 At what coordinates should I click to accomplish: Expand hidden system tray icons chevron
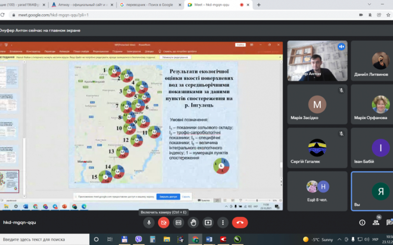[x=339, y=240]
